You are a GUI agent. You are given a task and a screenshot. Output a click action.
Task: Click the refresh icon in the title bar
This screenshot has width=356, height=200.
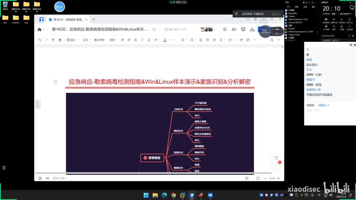[x=248, y=19]
